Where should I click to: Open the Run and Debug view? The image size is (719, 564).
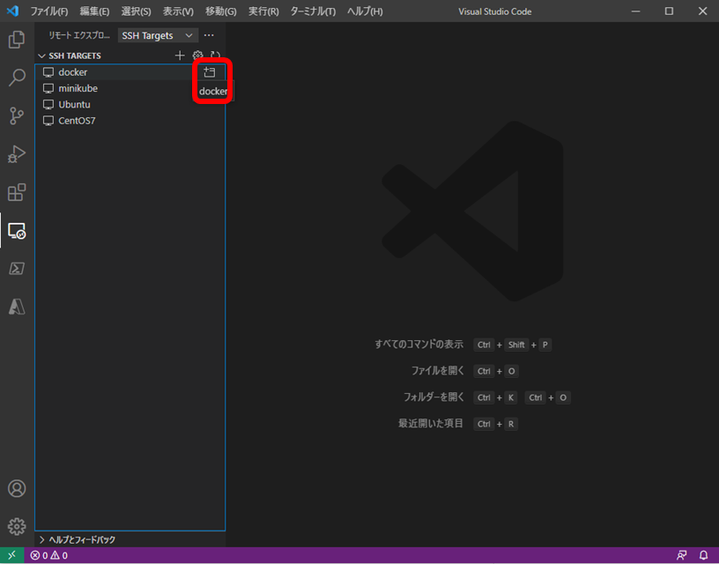click(17, 154)
